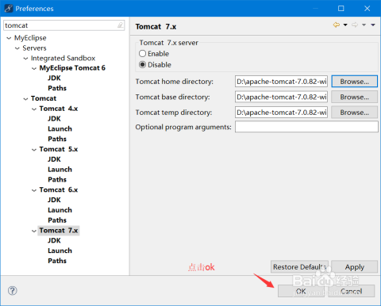
Task: Select JDK under Tomcat 6.x
Action: (x=54, y=200)
